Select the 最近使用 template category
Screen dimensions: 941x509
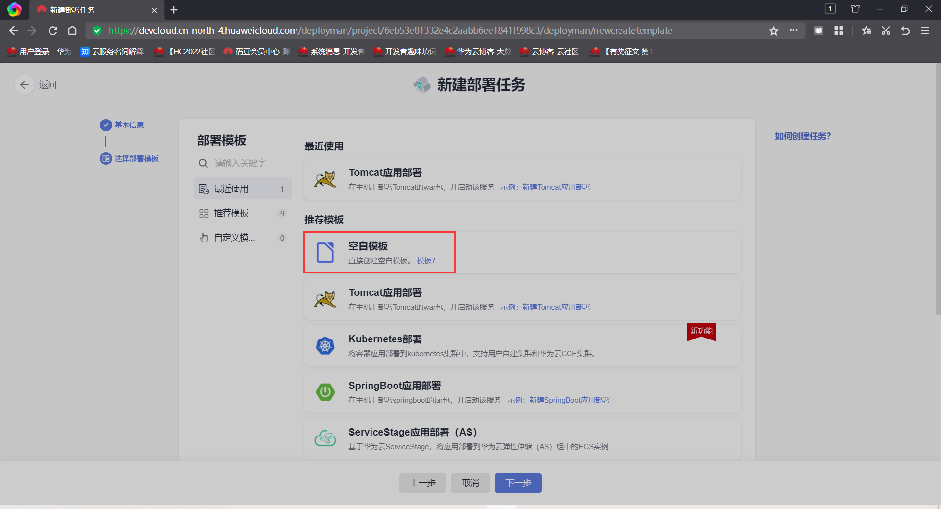pos(243,189)
